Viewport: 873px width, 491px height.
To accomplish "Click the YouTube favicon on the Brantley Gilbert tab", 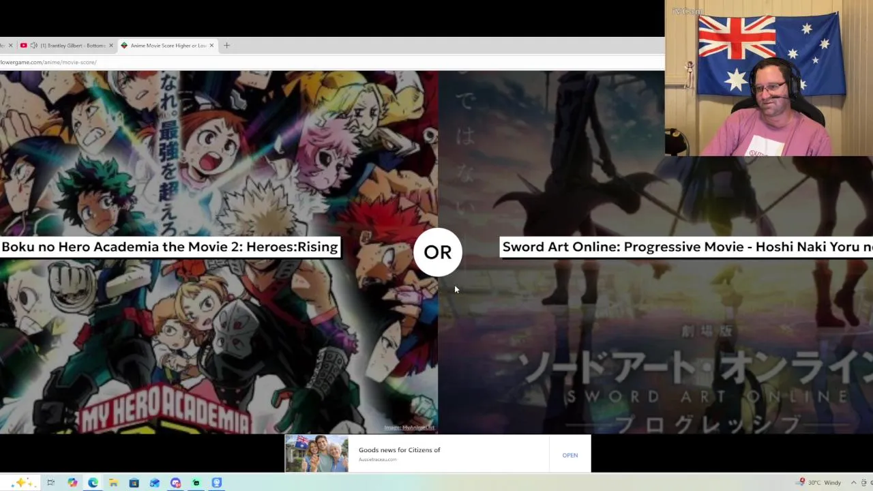I will pos(23,46).
